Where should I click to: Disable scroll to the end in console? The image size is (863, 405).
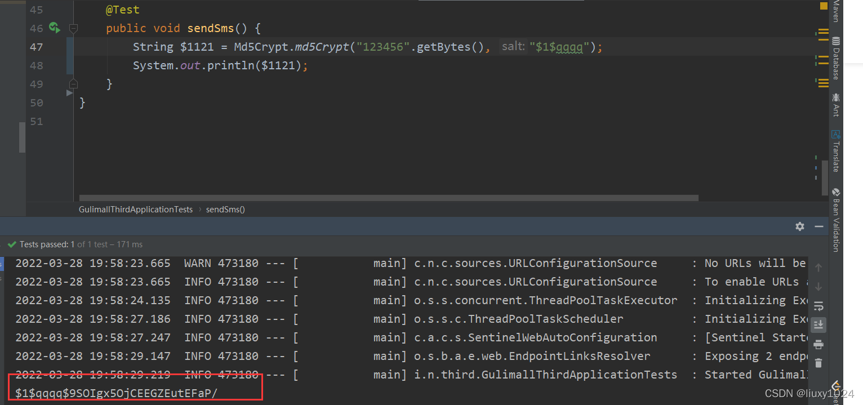(x=818, y=325)
